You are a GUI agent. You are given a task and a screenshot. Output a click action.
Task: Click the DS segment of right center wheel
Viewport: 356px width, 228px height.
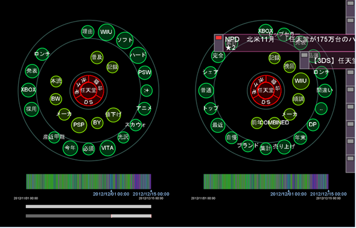(266, 103)
